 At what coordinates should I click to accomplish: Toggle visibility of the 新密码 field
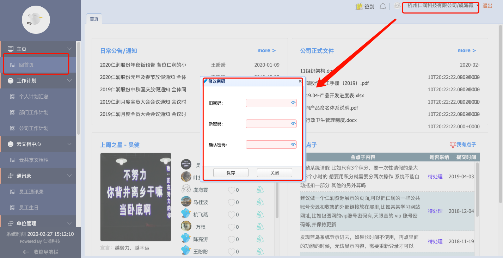pyautogui.click(x=293, y=124)
